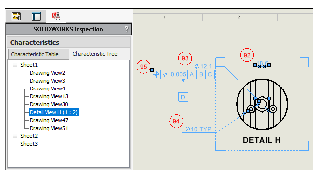Click the help question mark icon
This screenshot has height=178, width=318.
[126, 29]
